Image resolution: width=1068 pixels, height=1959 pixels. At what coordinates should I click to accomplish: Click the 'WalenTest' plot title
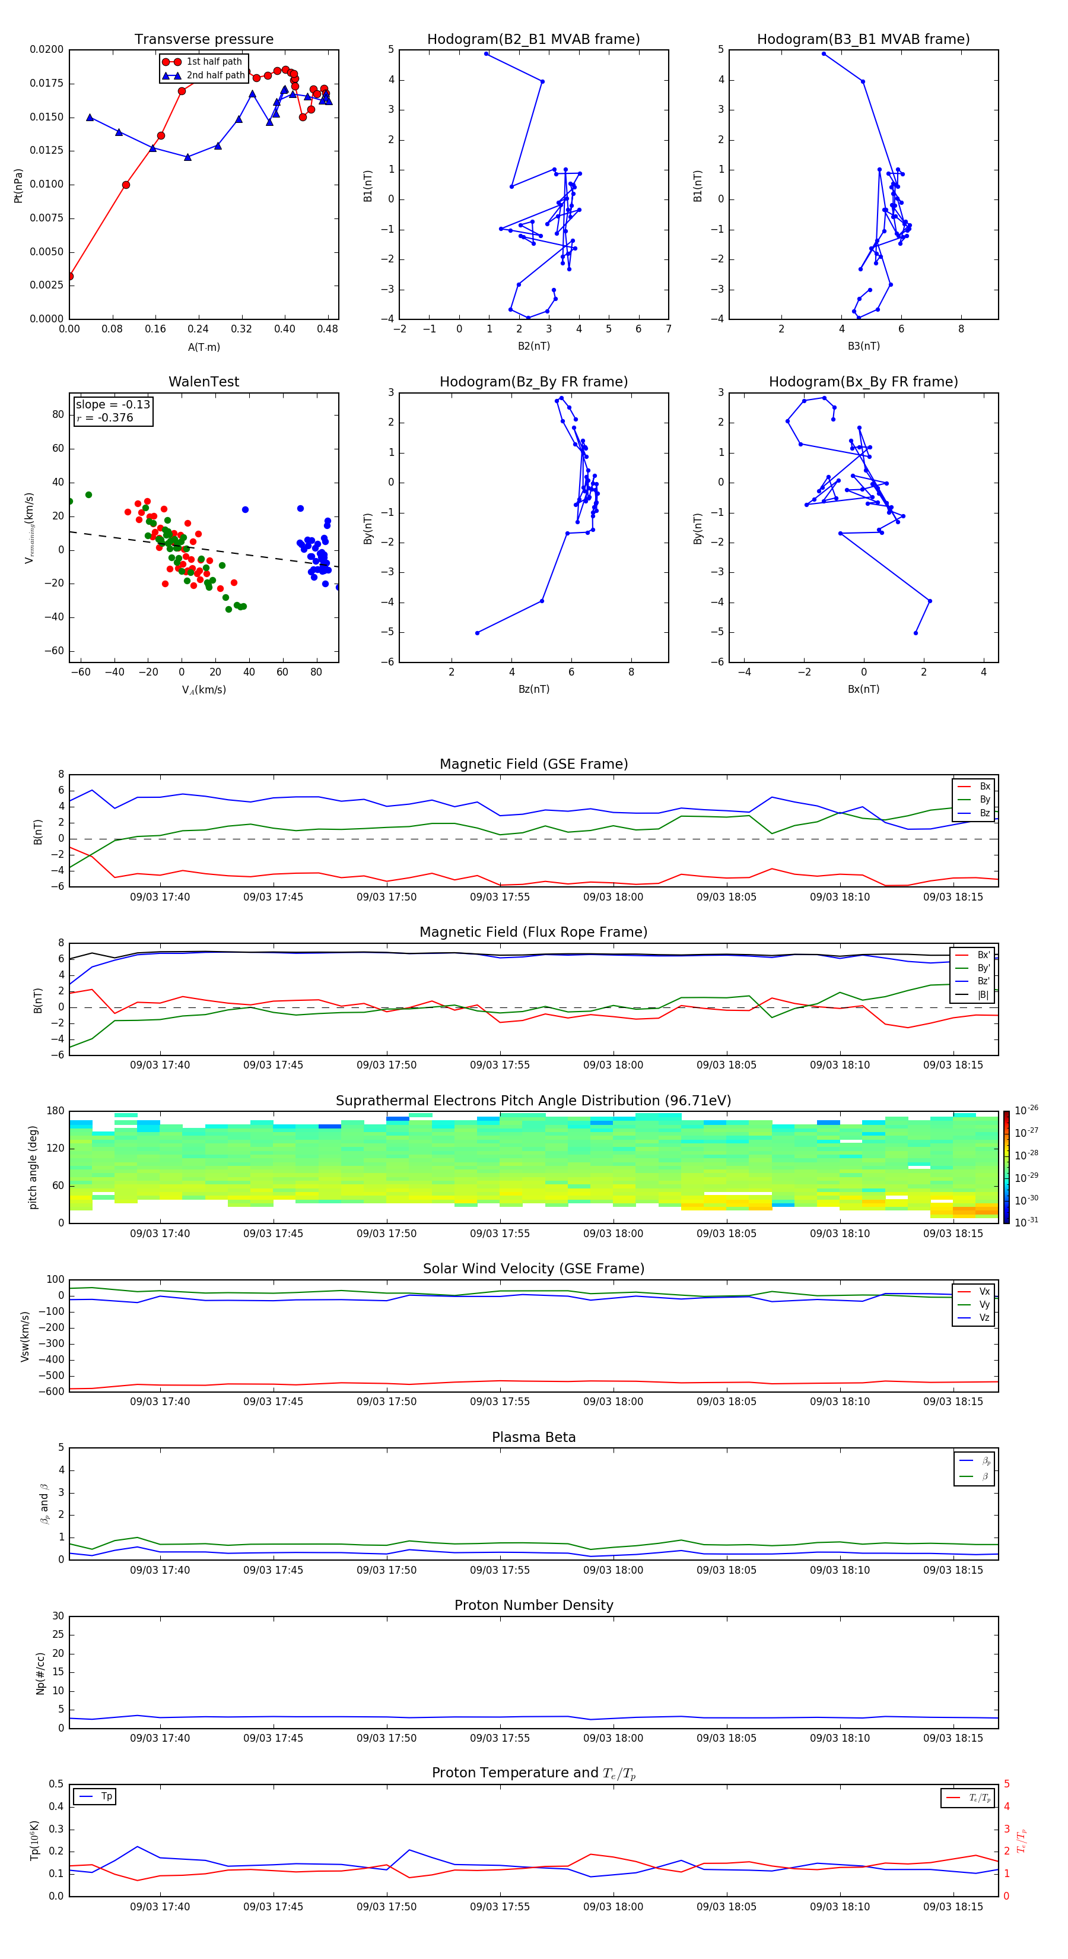[x=204, y=382]
